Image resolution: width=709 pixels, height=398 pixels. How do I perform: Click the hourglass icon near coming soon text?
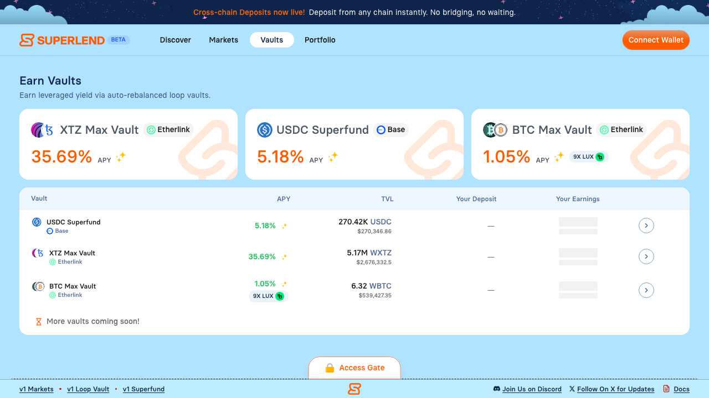click(x=39, y=322)
